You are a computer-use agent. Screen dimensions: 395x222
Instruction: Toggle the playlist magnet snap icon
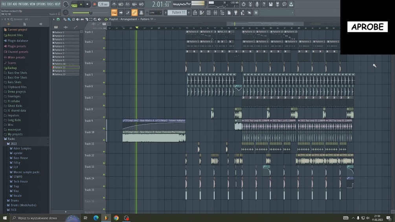point(58,19)
